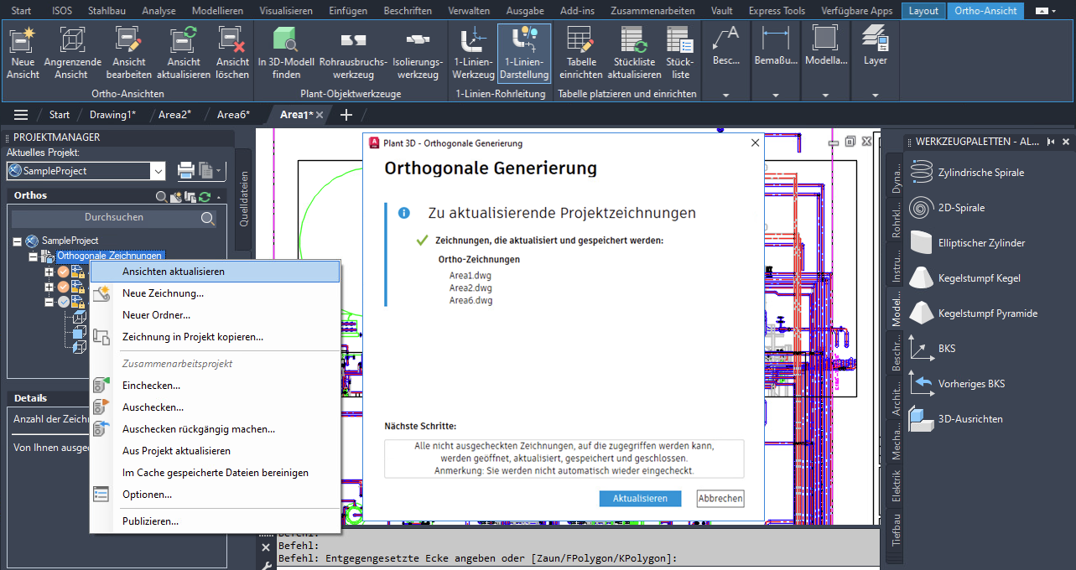
Task: Click the search magnifier in Orthos header
Action: coord(162,196)
